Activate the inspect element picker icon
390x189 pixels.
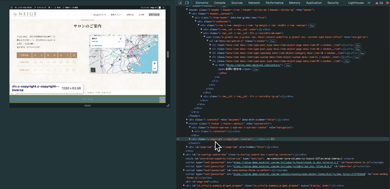coord(180,3)
